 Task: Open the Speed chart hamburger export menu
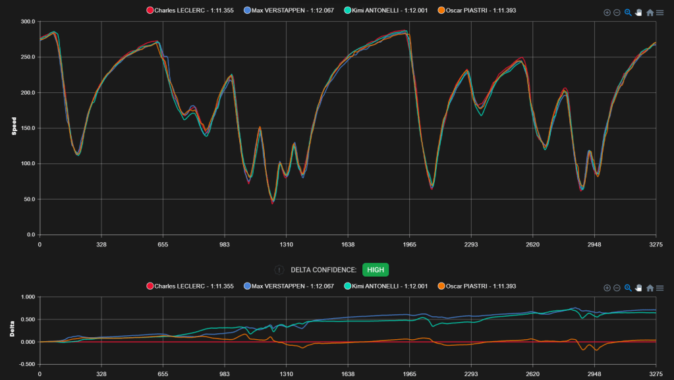point(660,13)
